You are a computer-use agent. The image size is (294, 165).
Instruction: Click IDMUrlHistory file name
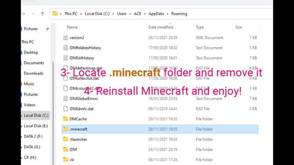coord(82,58)
